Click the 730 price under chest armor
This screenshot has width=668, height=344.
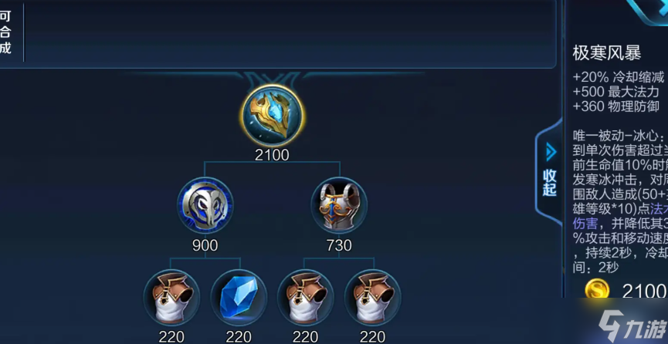click(x=339, y=245)
